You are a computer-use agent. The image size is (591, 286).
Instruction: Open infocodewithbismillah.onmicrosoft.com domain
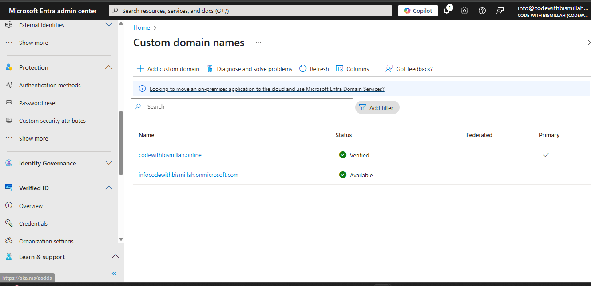tap(188, 175)
